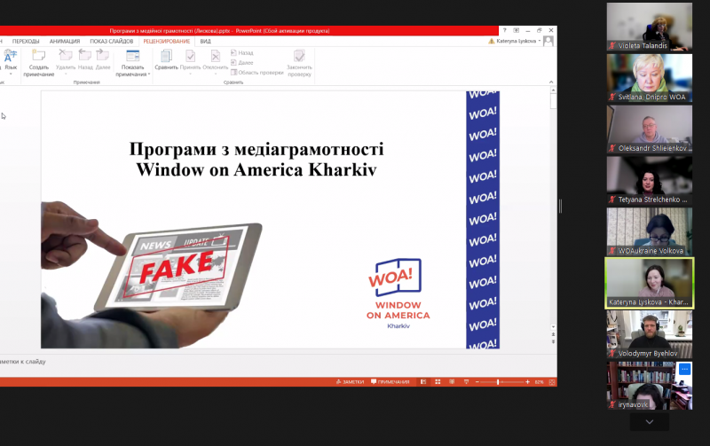The width and height of the screenshot is (710, 446).
Task: Open more options on irynavovk video tile
Action: coord(684,369)
